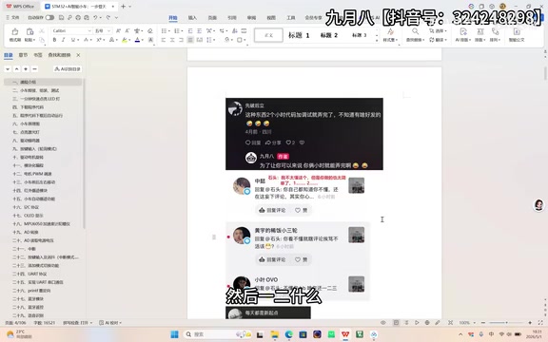Select the bullet list icon
The width and height of the screenshot is (548, 342).
164,30
